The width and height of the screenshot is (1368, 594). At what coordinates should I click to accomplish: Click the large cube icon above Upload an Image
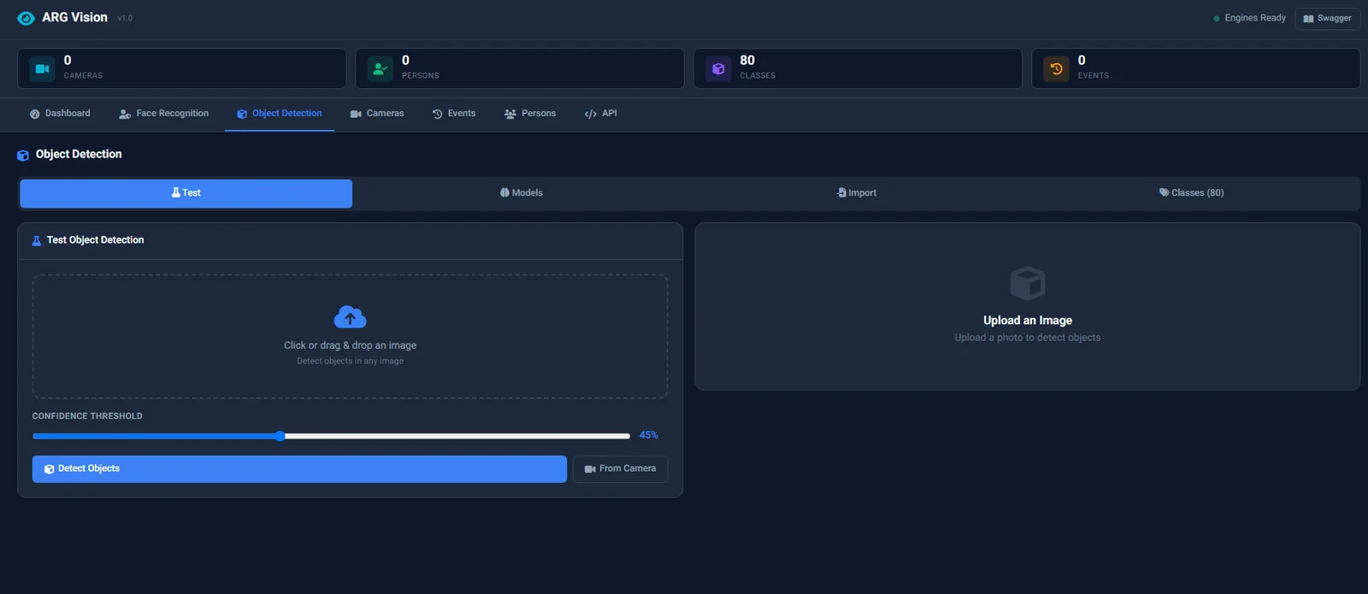click(1027, 283)
